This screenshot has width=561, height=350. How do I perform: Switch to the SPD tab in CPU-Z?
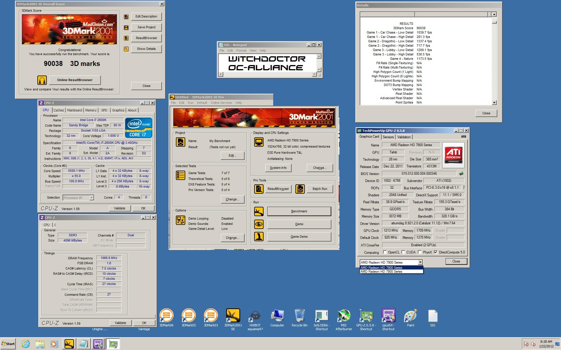104,110
